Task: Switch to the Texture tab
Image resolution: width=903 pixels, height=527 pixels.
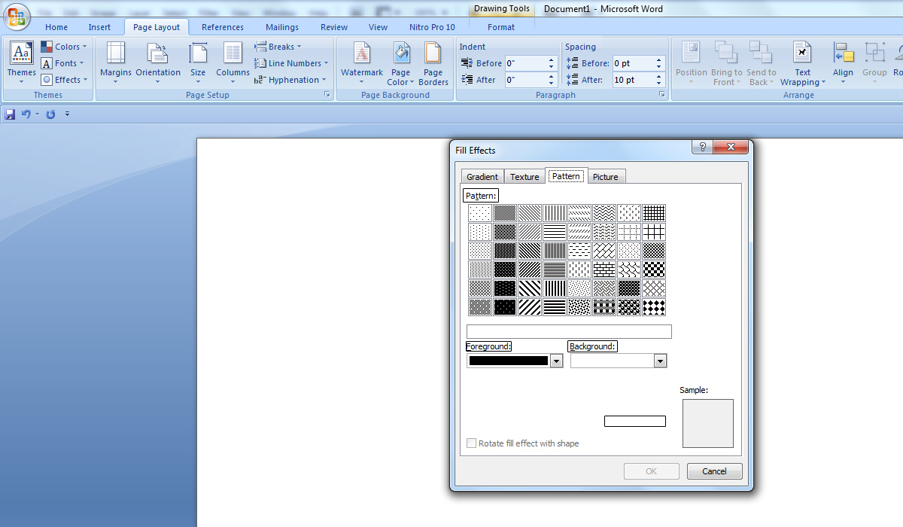Action: point(524,177)
